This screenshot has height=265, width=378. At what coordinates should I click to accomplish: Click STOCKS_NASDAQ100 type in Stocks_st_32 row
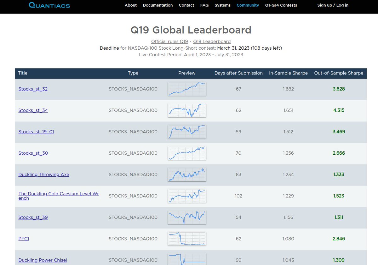tap(133, 89)
